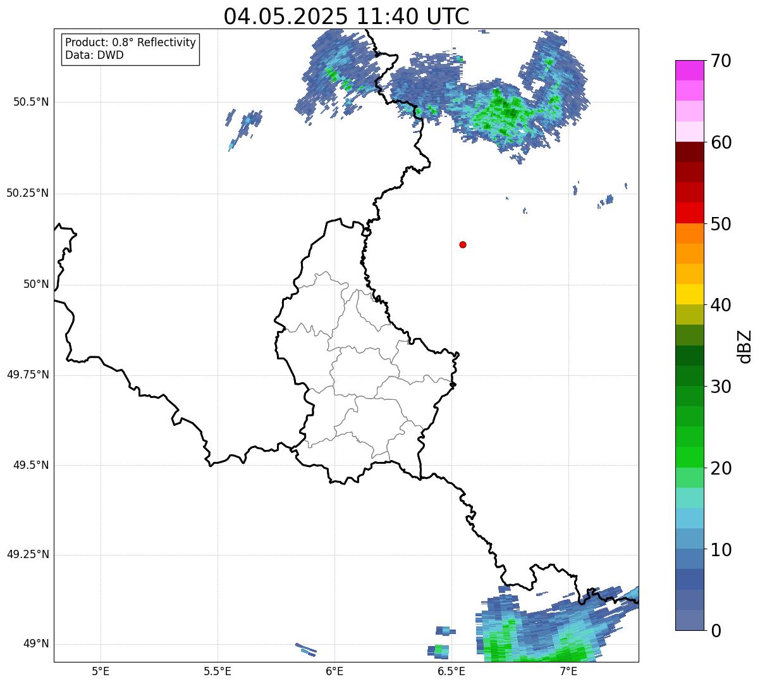This screenshot has width=760, height=684.
Task: Click the "50°N" latitude label
Action: point(36,284)
